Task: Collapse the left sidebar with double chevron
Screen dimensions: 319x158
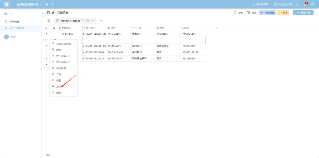Action: pyautogui.click(x=43, y=13)
